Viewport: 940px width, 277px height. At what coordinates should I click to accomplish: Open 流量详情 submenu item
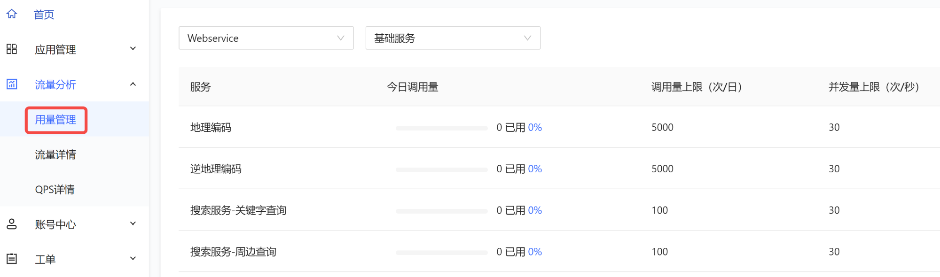[x=55, y=154]
